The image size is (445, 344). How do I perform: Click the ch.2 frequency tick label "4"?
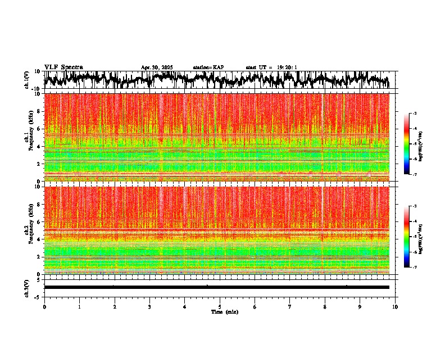(x=39, y=239)
